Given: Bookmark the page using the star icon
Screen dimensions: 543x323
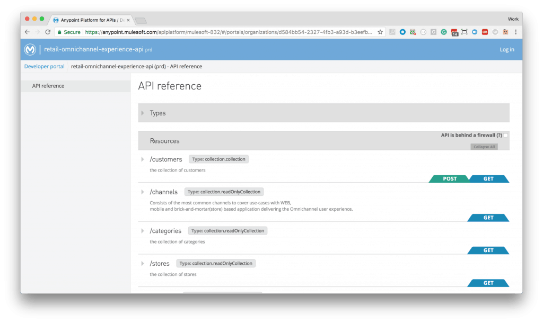Looking at the screenshot, I should click(380, 32).
